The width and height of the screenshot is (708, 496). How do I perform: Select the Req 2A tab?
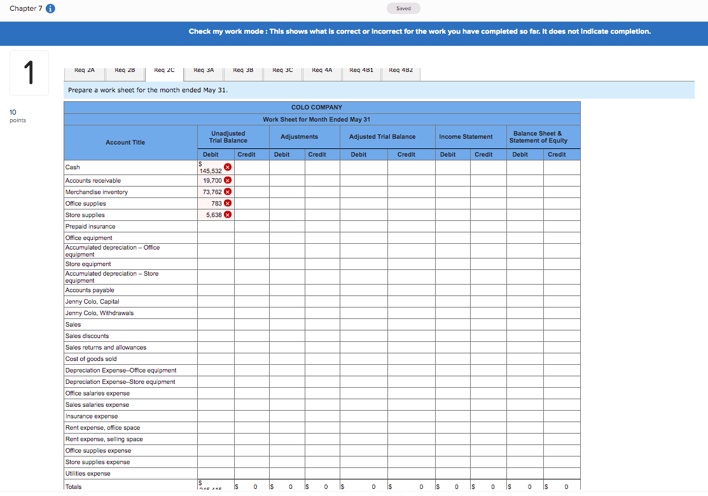click(83, 70)
